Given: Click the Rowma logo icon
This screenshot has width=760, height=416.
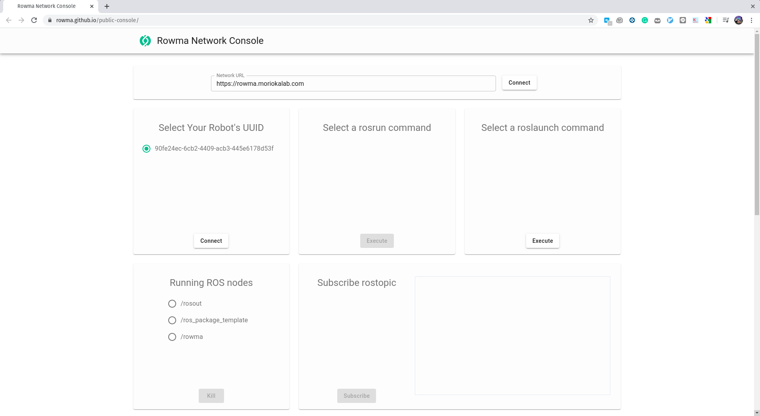Looking at the screenshot, I should (145, 41).
